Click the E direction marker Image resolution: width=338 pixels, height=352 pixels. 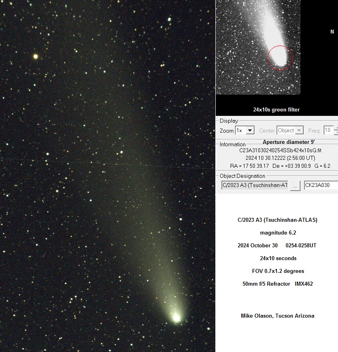(x=245, y=4)
